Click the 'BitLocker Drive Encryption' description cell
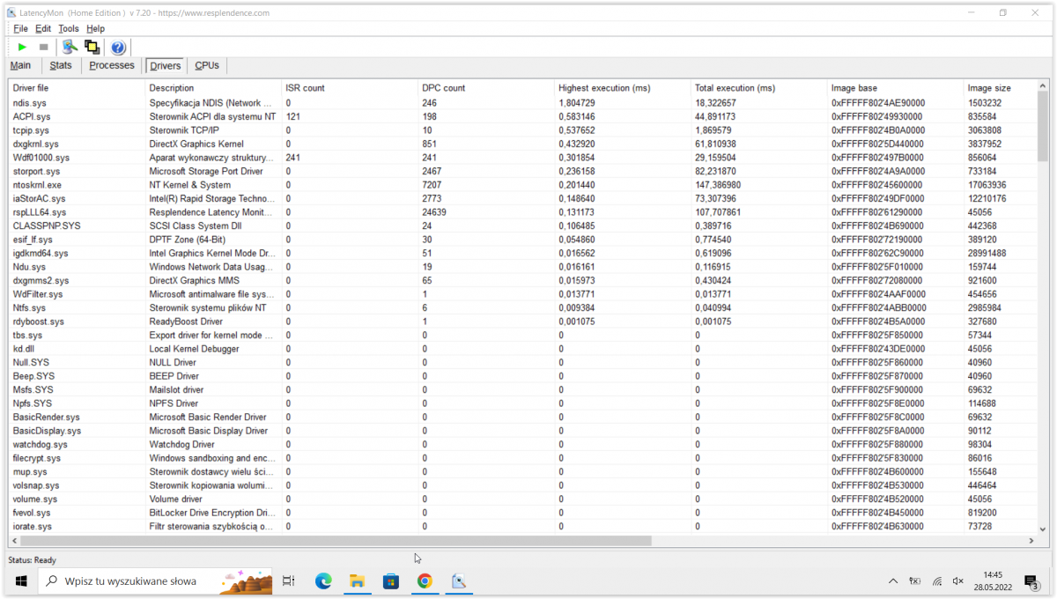The height and width of the screenshot is (599, 1057). pyautogui.click(x=211, y=513)
